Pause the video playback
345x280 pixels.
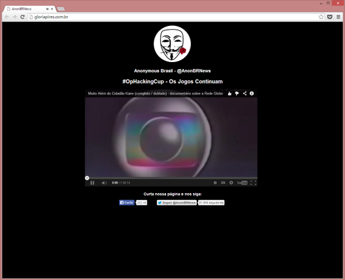point(92,183)
